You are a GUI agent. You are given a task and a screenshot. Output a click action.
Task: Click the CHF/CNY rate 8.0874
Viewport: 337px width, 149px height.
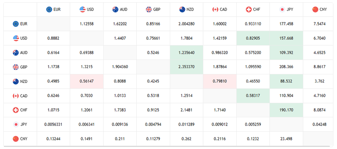coord(320,110)
